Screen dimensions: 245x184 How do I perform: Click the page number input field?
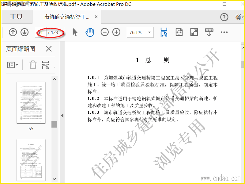[x=41, y=33]
